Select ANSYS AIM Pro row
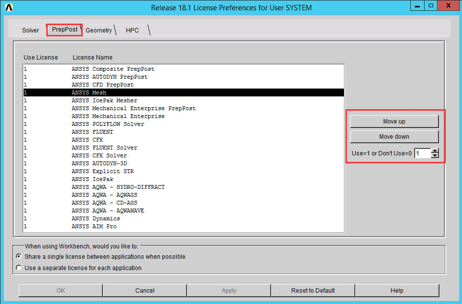 (x=184, y=227)
